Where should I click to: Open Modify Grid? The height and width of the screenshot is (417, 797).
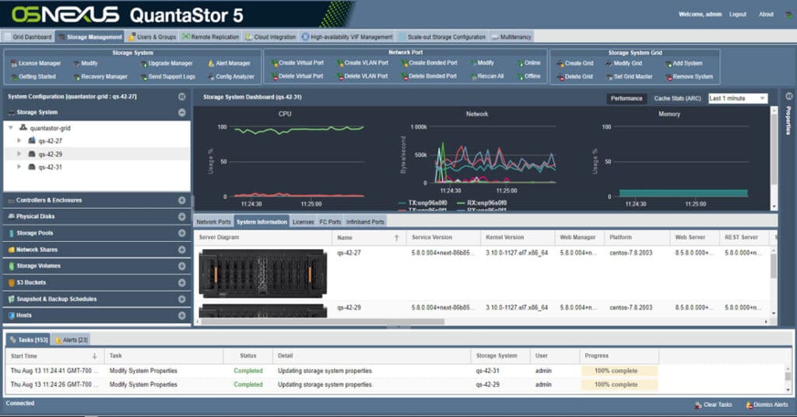click(623, 64)
